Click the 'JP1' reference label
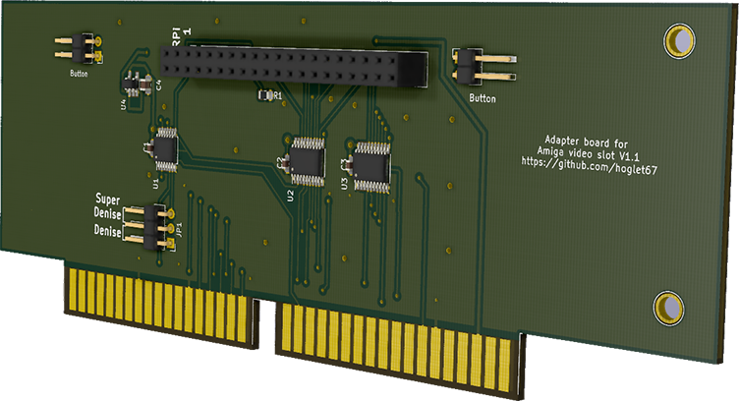Viewport: 739px width, 401px height. 179,230
